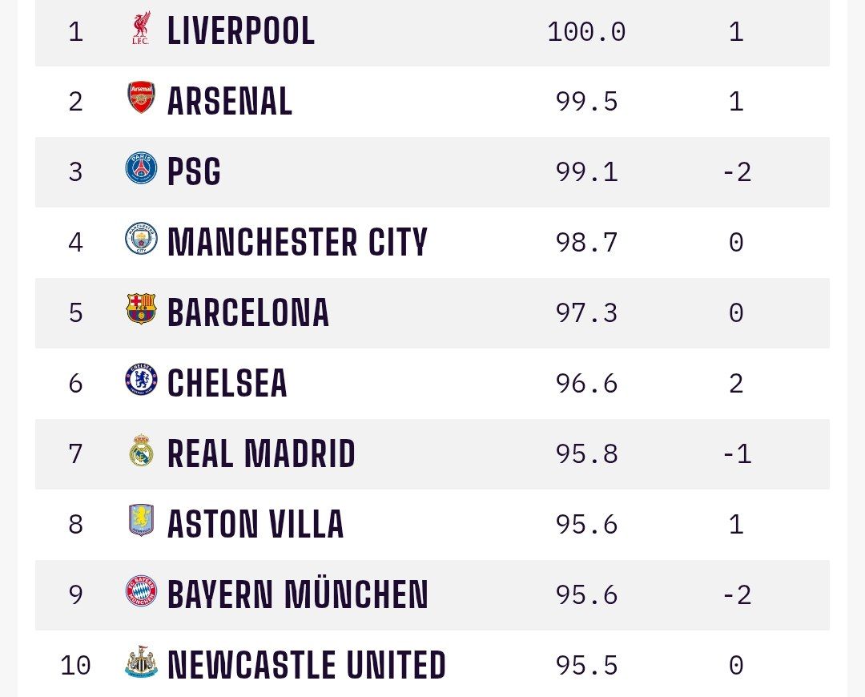Image resolution: width=865 pixels, height=697 pixels.
Task: Open the LIVERPOOL team name link
Action: tap(241, 32)
